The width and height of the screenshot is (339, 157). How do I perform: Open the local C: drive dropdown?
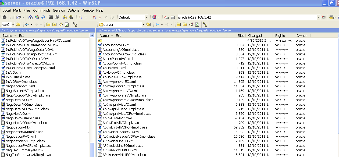pyautogui.click(x=13, y=24)
